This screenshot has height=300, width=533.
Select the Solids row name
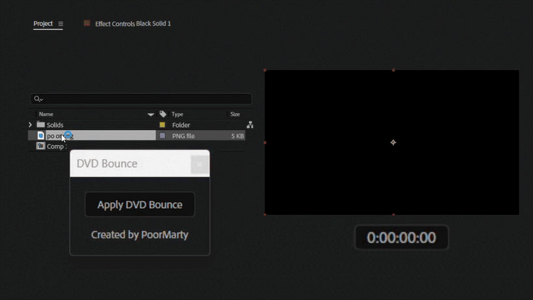(55, 125)
